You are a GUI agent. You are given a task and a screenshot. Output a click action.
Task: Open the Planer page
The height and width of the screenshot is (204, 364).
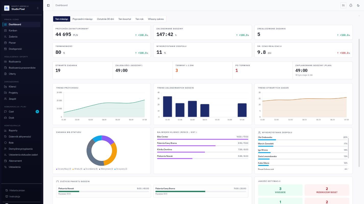pos(21,43)
